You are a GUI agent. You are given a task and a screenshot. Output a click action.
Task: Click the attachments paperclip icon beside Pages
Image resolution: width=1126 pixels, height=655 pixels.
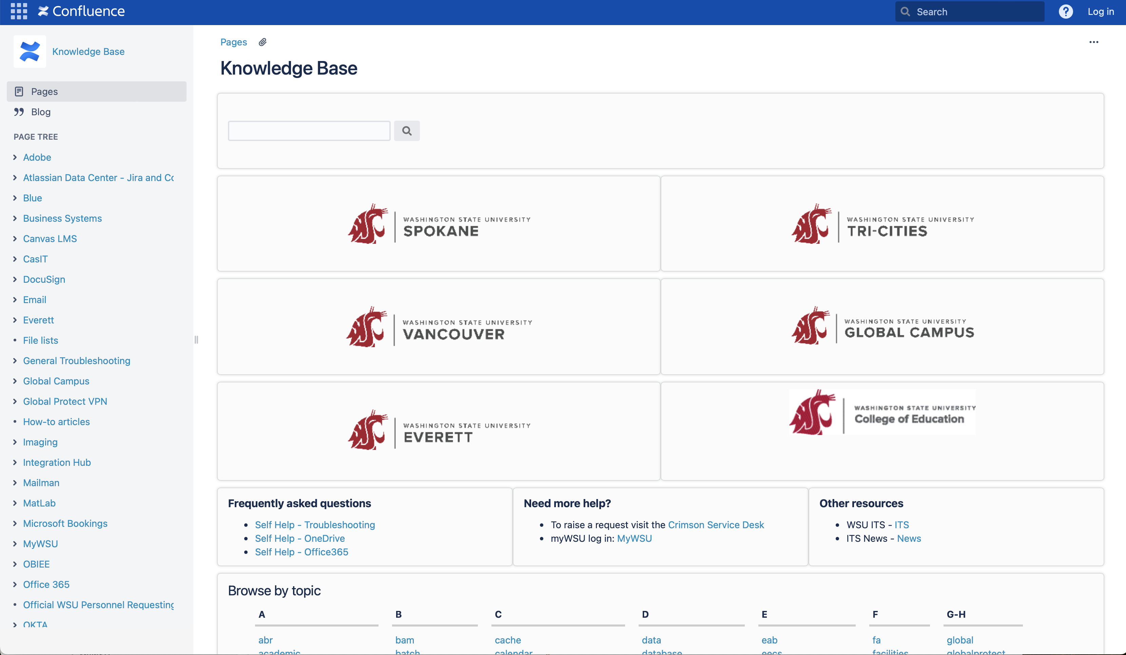[263, 42]
